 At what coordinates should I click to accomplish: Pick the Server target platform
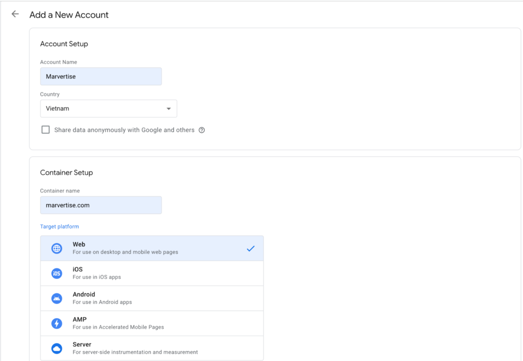(x=152, y=348)
